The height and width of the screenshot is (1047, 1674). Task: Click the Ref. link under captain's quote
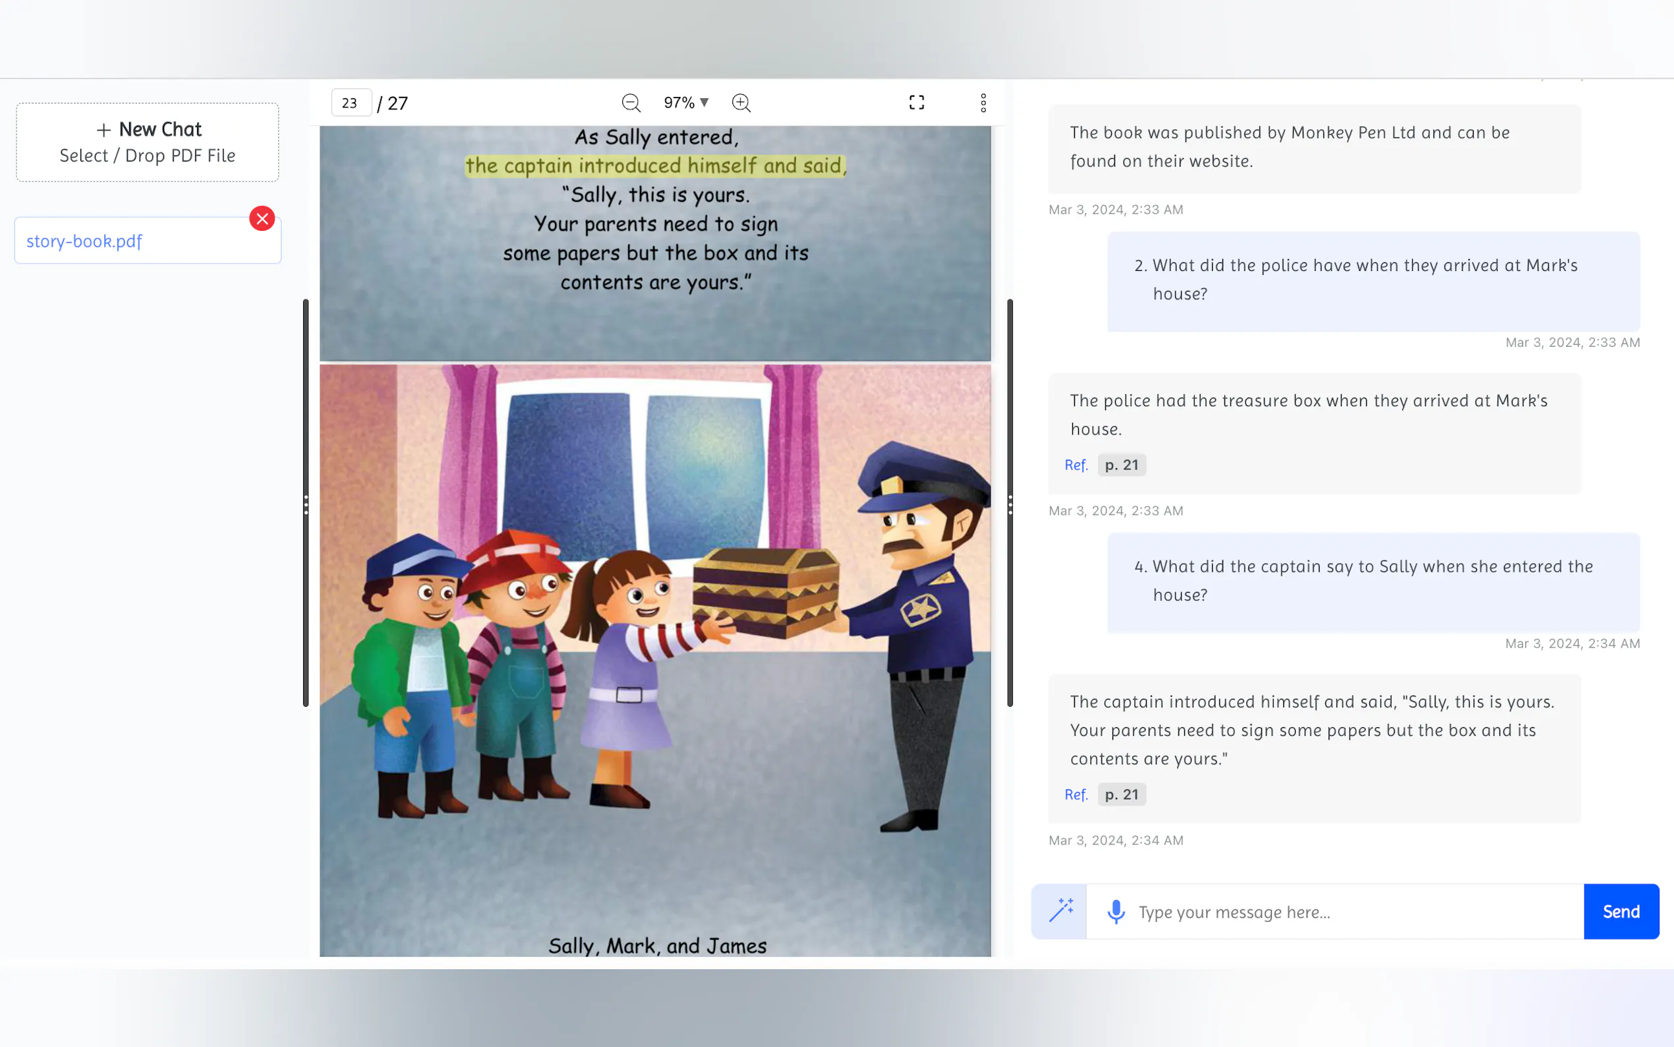[x=1076, y=794]
